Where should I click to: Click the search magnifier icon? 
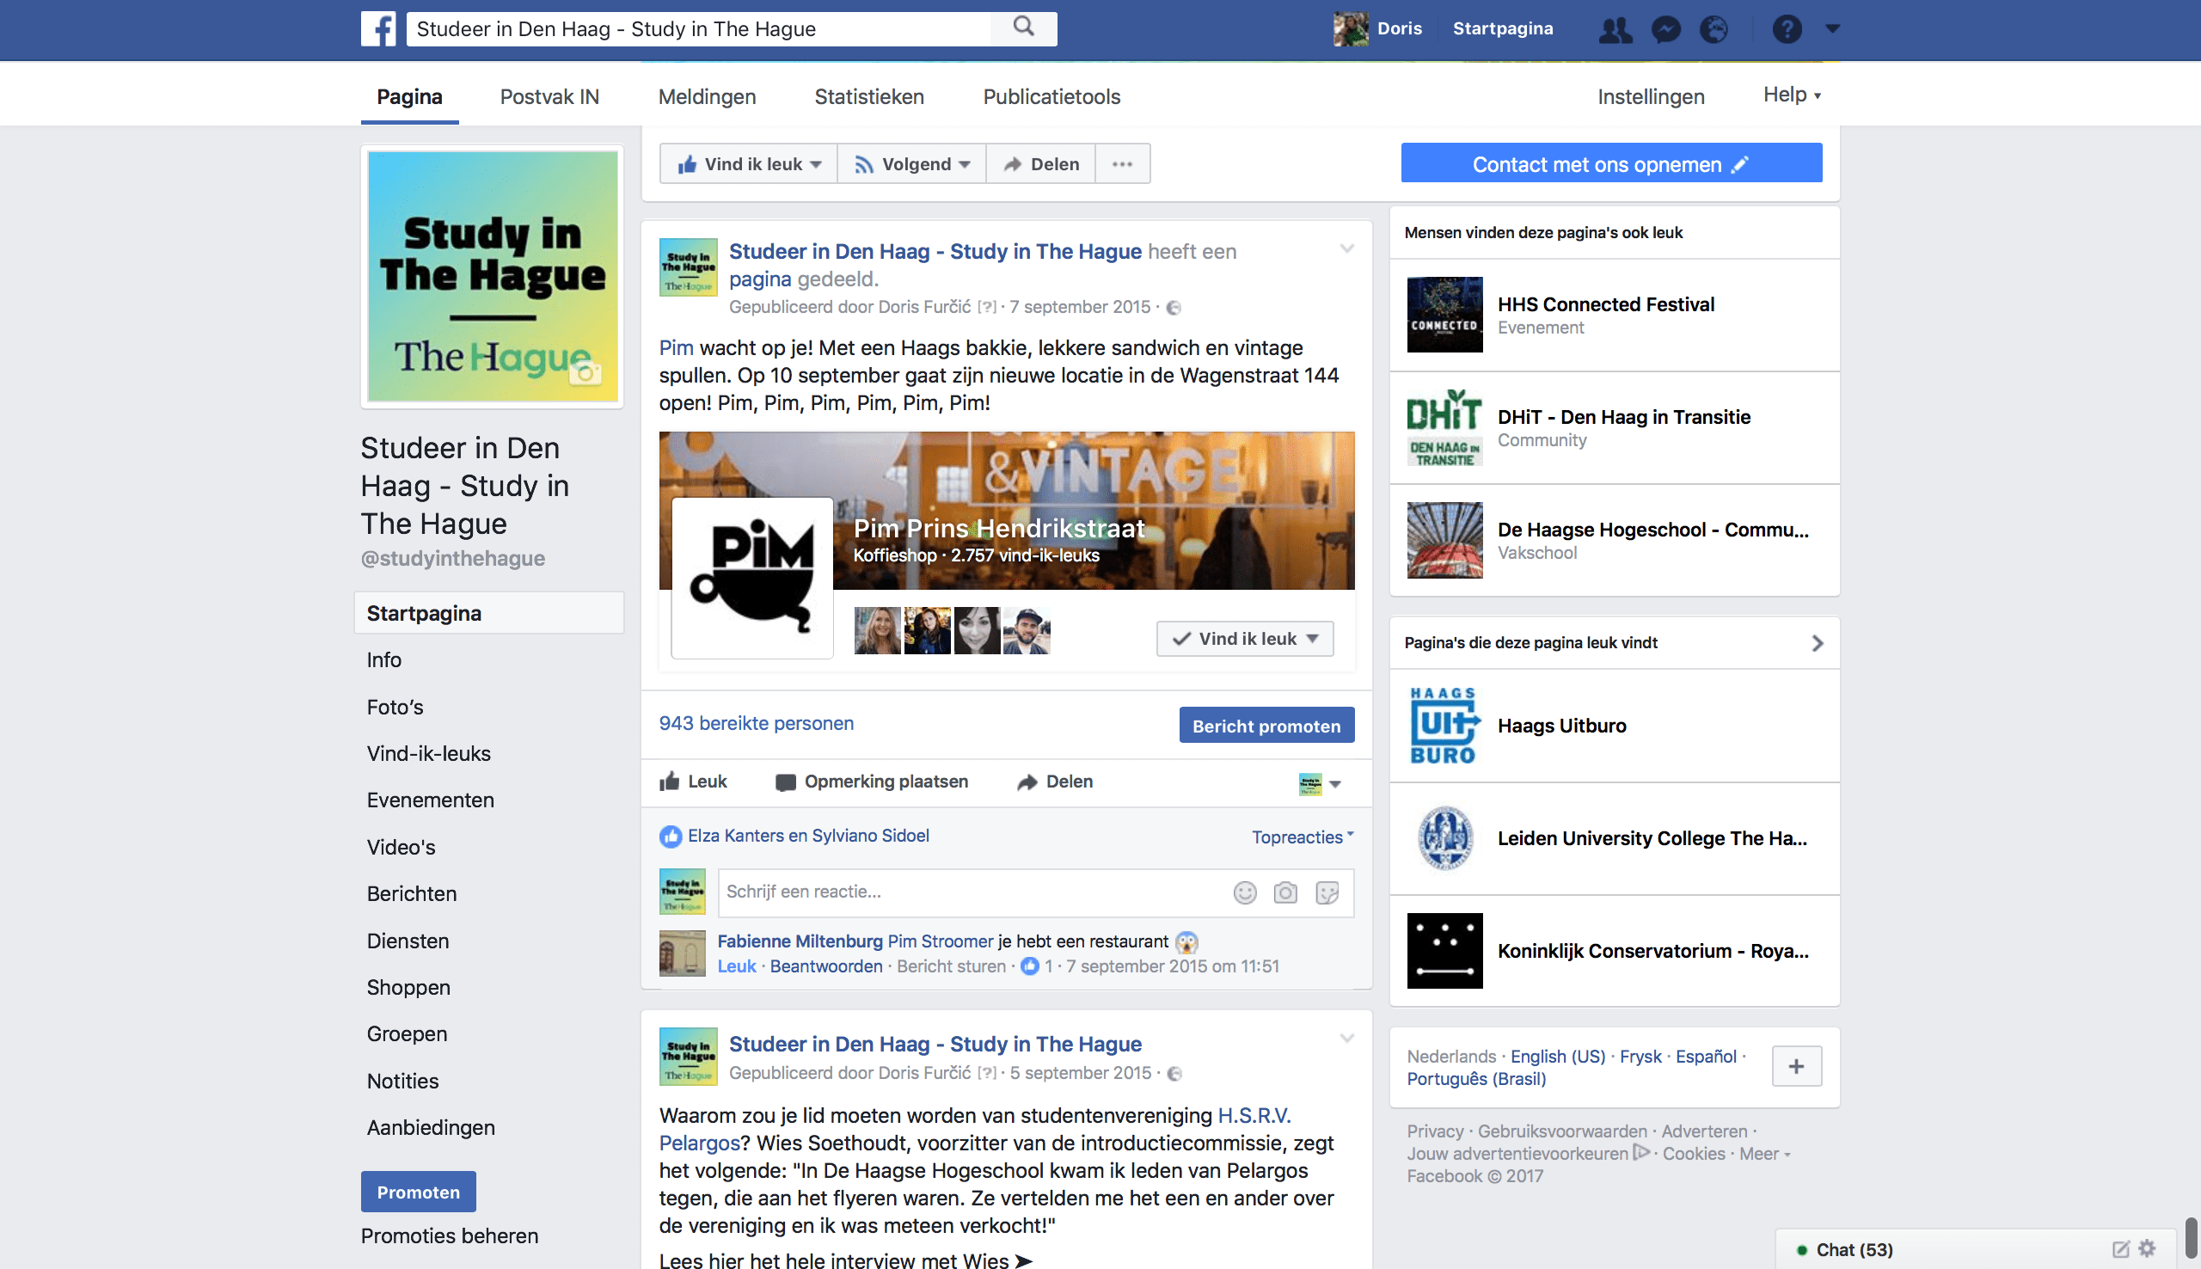tap(1024, 27)
